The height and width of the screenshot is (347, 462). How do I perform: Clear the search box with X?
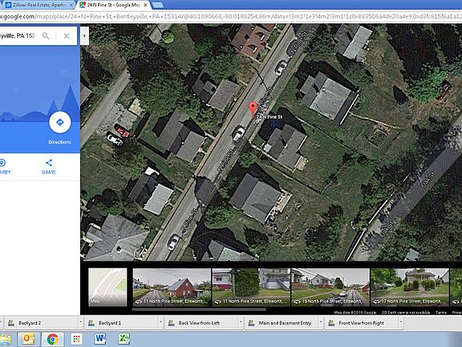67,36
